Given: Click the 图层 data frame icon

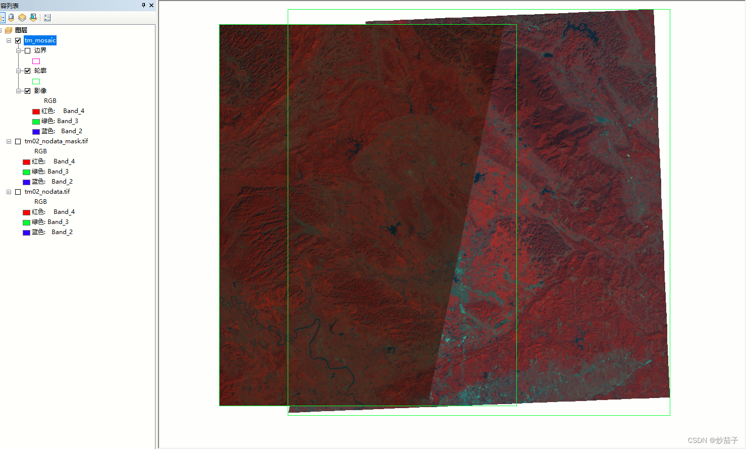Looking at the screenshot, I should (9, 30).
